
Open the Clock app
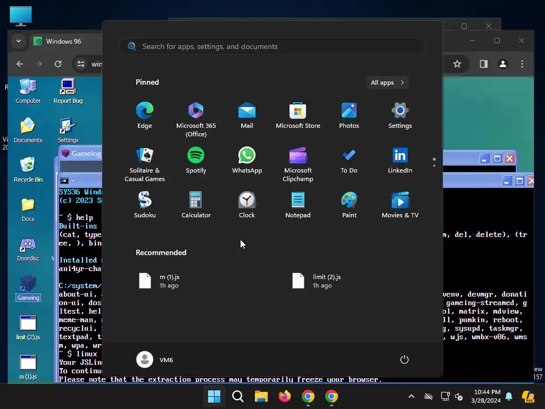tap(247, 205)
